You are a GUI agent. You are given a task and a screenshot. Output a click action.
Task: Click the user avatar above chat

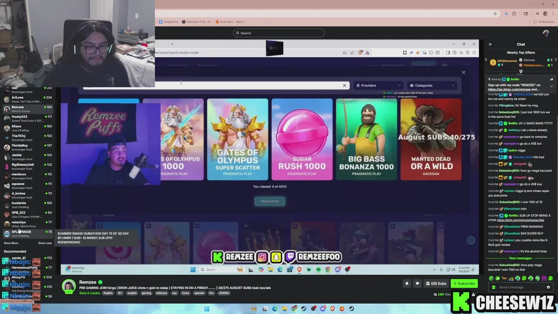coord(546,33)
